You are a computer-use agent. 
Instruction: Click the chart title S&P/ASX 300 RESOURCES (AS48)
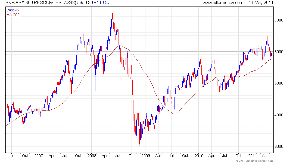(x=41, y=3)
